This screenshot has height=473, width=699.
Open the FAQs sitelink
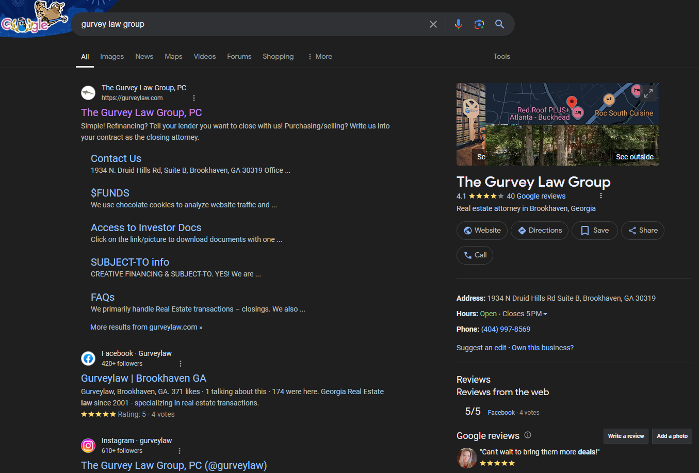tap(103, 297)
